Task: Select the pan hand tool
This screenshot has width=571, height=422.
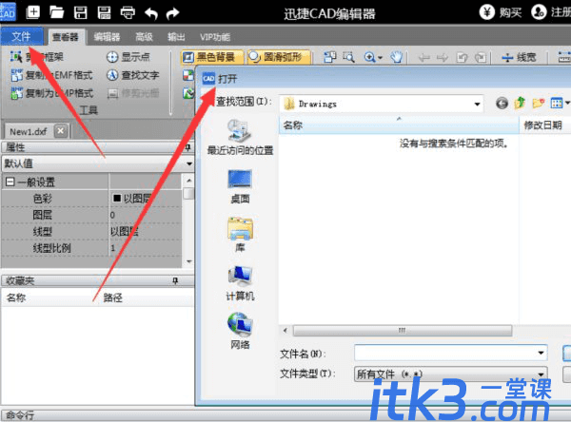Action: click(x=396, y=57)
